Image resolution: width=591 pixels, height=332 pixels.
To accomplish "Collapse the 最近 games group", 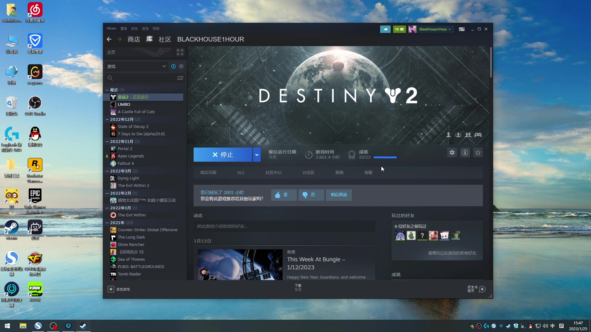I will 107,90.
